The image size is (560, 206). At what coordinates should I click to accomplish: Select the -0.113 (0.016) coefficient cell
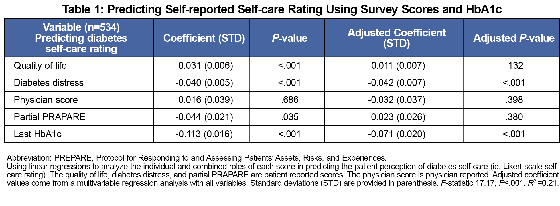(204, 134)
